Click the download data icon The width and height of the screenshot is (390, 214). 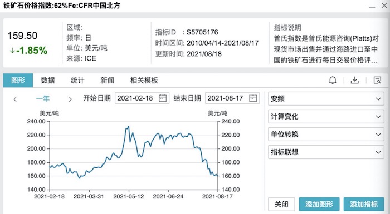point(355,80)
